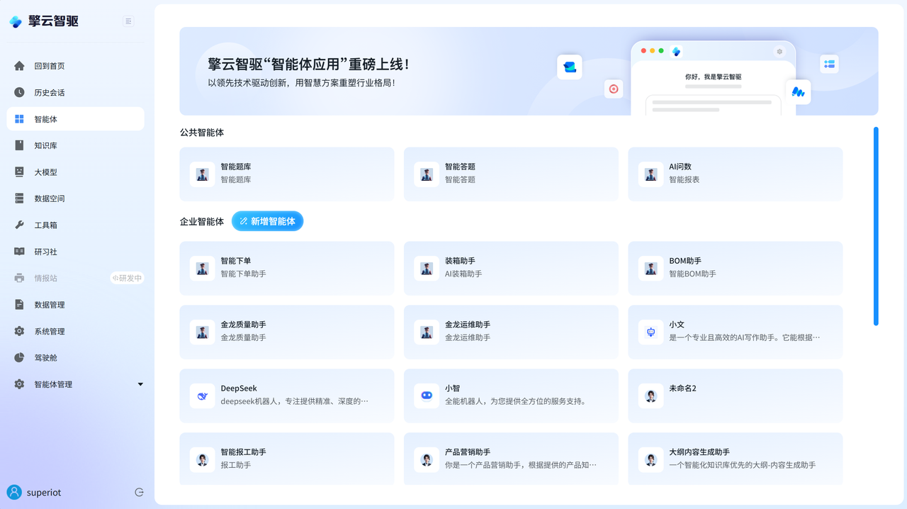Collapse the sidebar using the panel icon

[128, 21]
